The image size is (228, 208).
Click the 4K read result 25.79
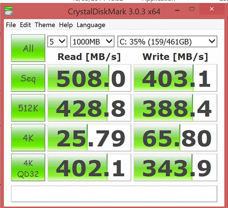pyautogui.click(x=89, y=138)
